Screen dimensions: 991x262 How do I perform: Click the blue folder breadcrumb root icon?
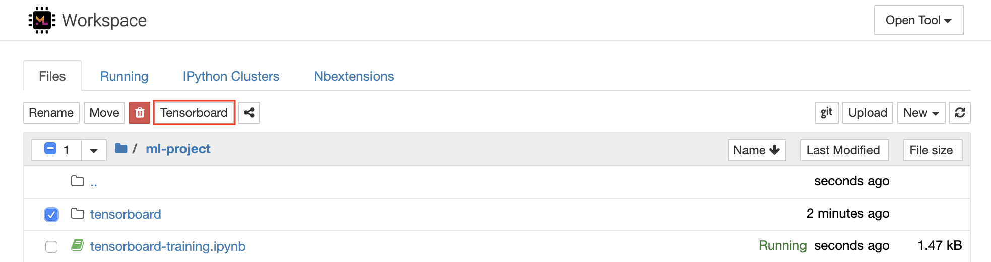click(x=121, y=148)
